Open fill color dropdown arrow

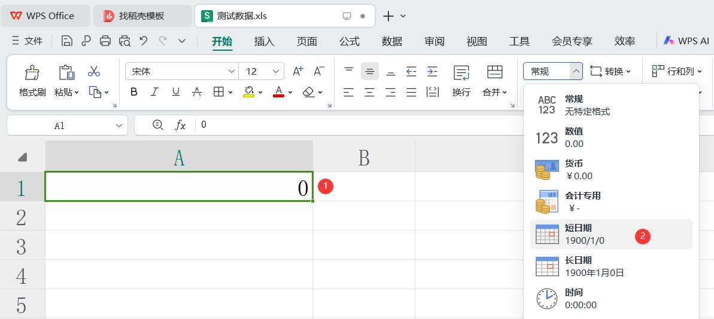(x=260, y=93)
